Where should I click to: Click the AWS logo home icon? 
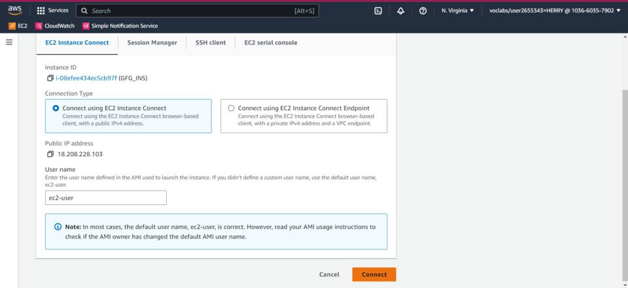(x=14, y=10)
